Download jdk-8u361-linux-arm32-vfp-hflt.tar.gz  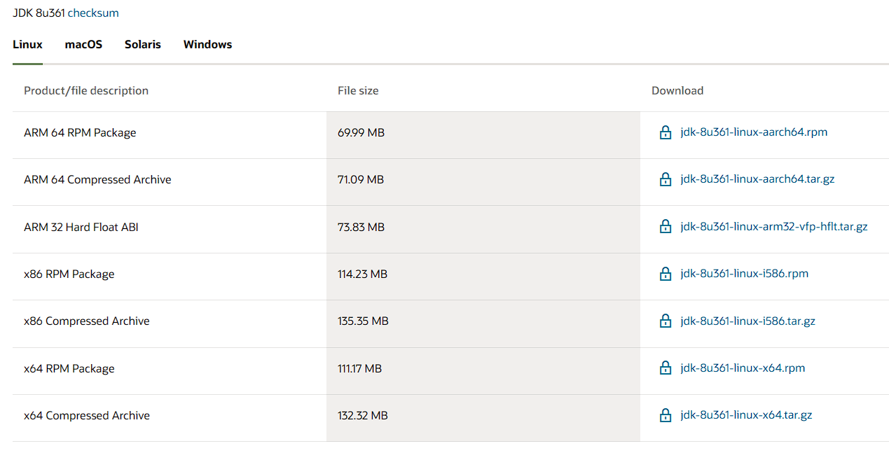(x=774, y=227)
